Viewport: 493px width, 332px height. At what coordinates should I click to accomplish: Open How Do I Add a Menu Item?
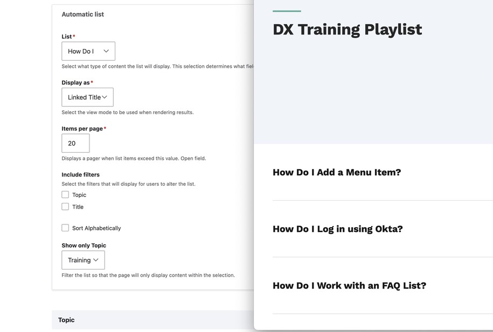[337, 173]
